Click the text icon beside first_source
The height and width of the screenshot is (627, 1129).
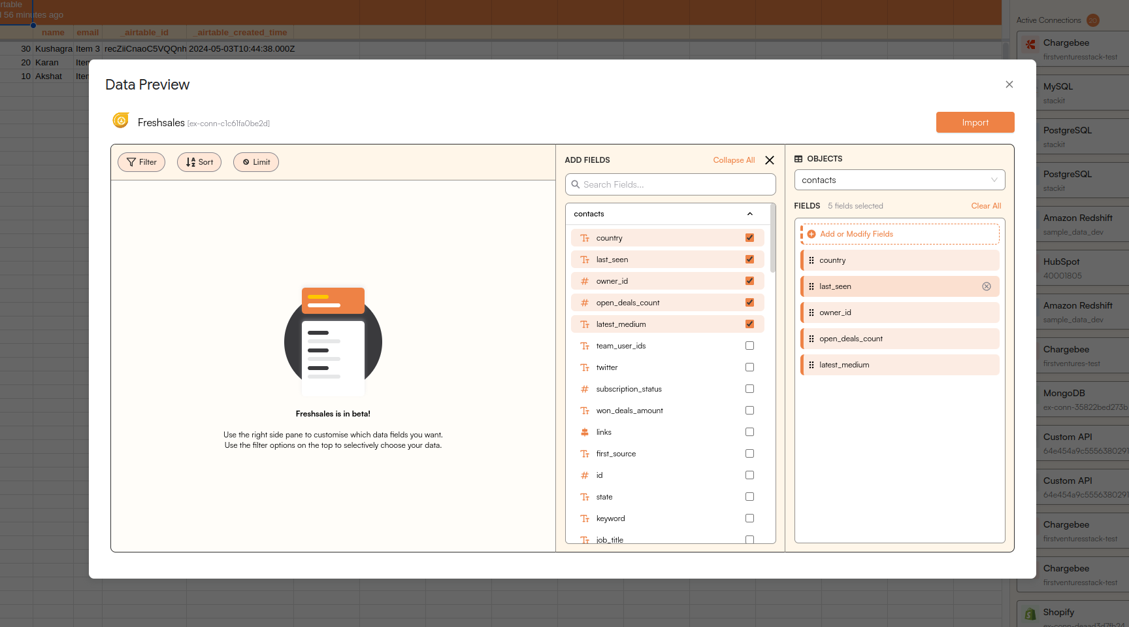(585, 454)
